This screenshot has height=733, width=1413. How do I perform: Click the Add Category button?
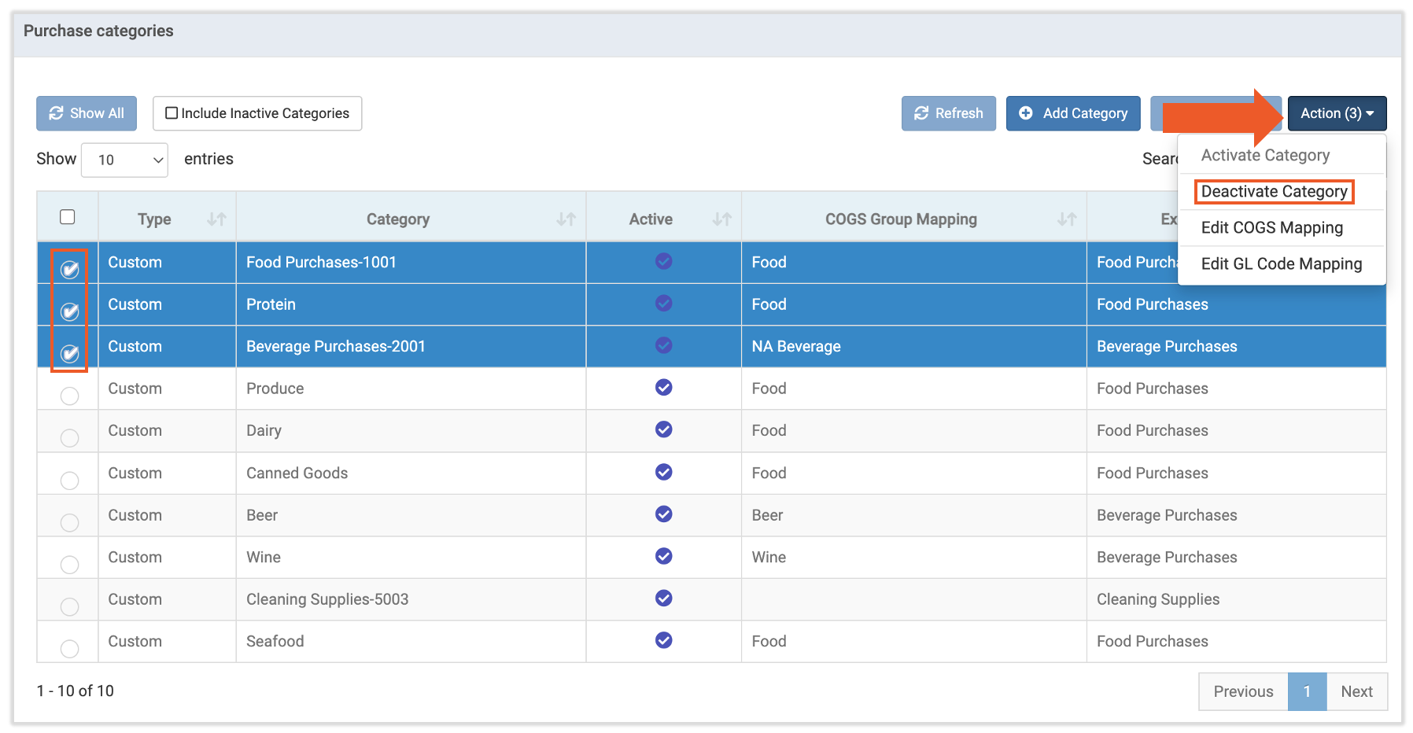point(1072,113)
